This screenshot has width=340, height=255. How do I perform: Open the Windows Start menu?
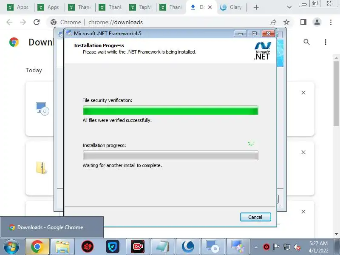coord(11,246)
